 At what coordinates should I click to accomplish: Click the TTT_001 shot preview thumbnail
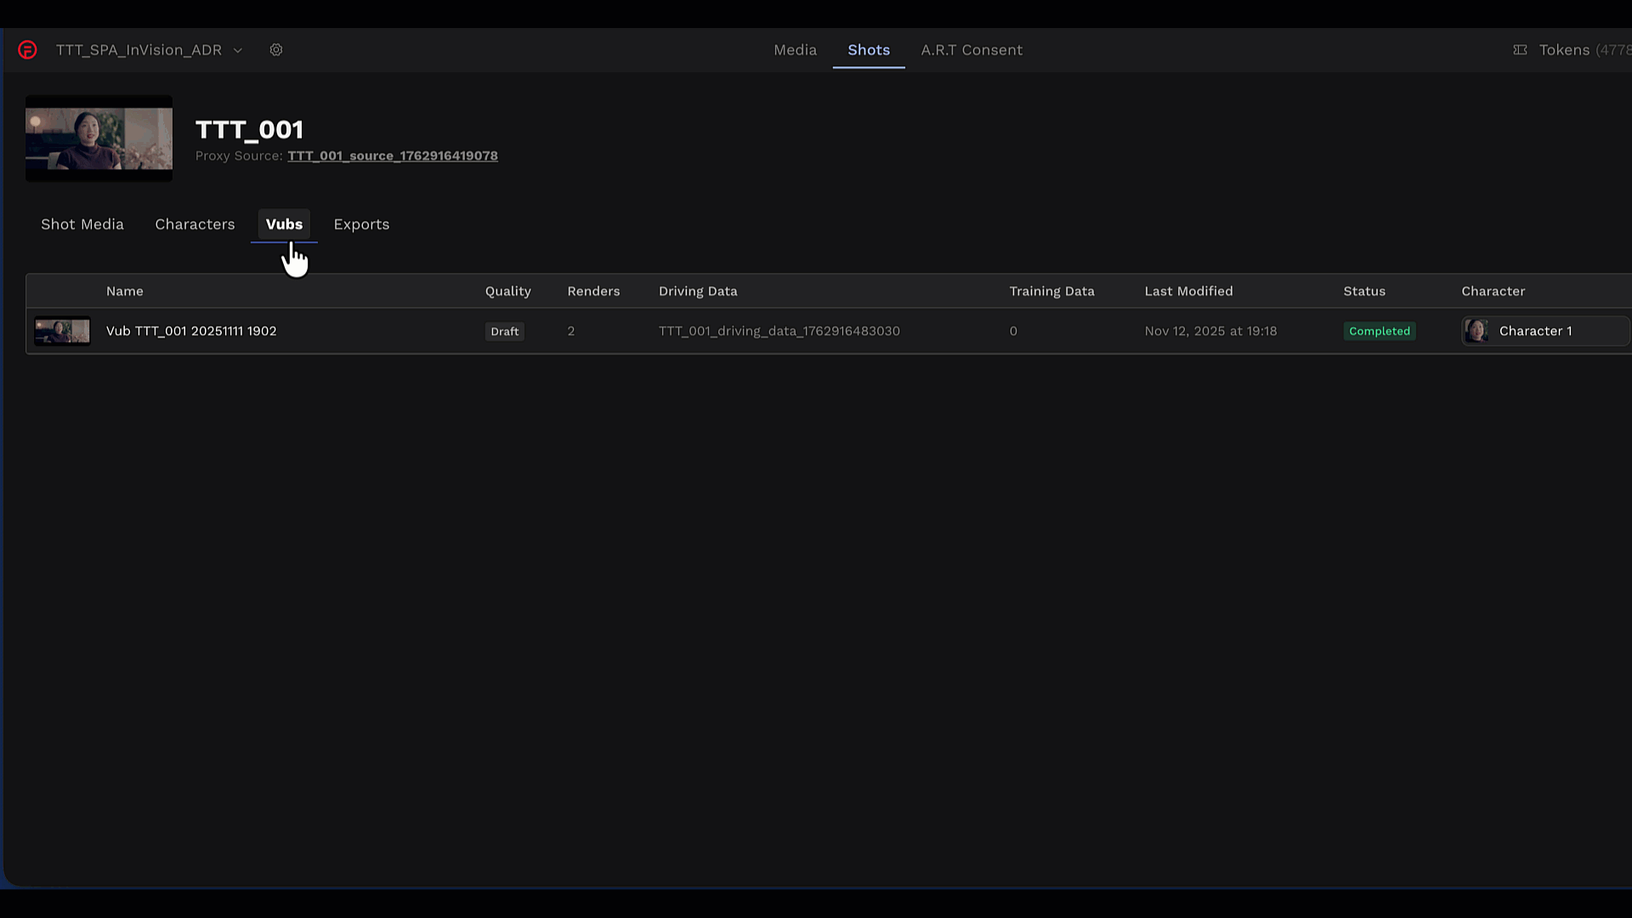tap(99, 138)
